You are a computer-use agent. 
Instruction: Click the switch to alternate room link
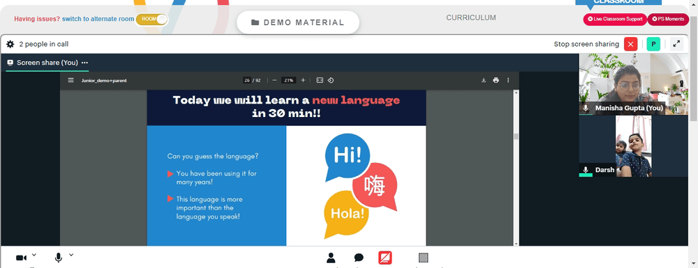pyautogui.click(x=98, y=19)
